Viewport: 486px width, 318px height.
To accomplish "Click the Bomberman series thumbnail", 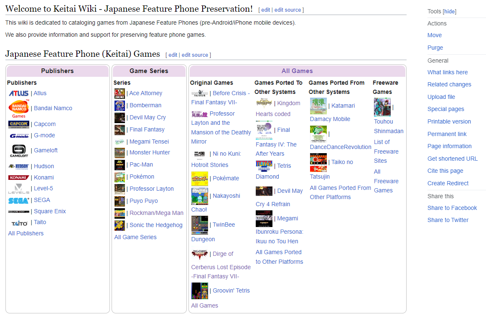I will tap(120, 106).
